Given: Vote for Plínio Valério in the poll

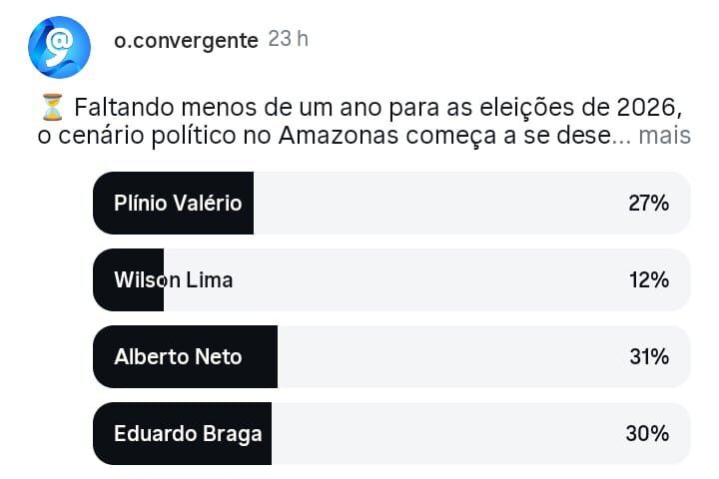Looking at the screenshot, I should (x=178, y=204).
